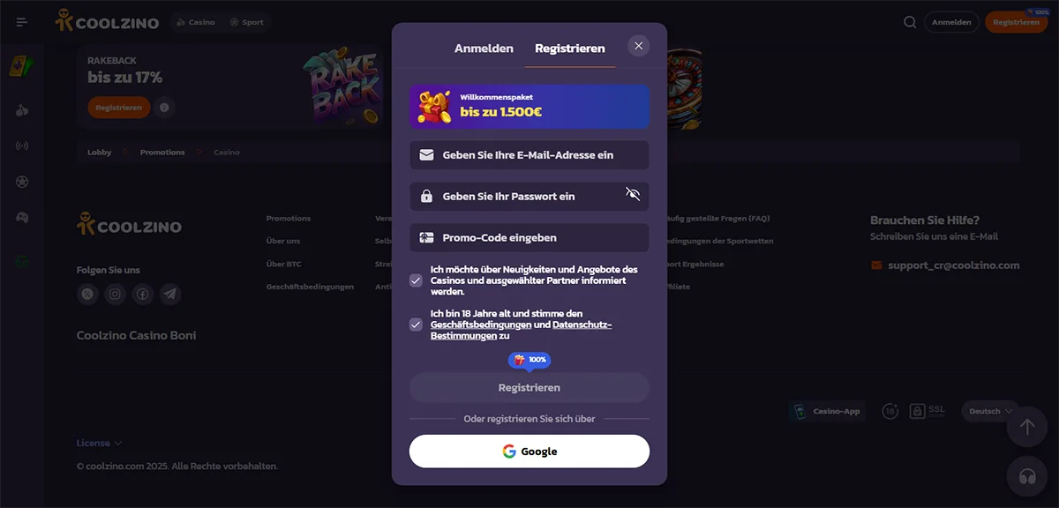Open the Instagram social icon

click(115, 294)
